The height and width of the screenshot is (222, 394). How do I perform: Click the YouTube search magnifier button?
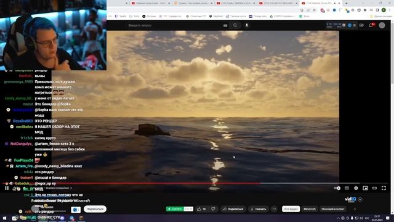point(235,25)
